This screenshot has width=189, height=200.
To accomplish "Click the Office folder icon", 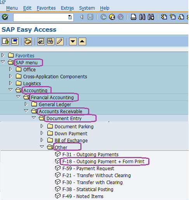I will click(x=19, y=69).
